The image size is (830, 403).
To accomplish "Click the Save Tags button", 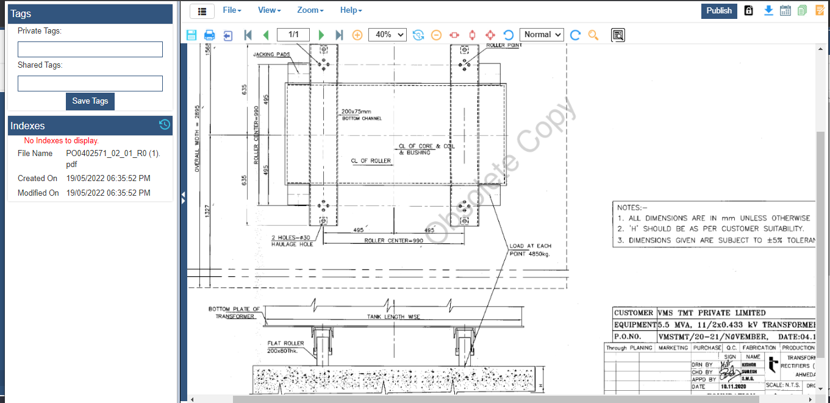I will click(x=90, y=101).
